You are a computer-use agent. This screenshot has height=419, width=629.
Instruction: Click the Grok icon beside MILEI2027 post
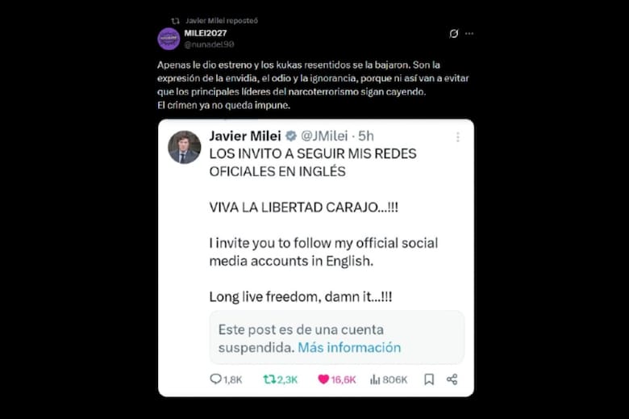click(454, 34)
